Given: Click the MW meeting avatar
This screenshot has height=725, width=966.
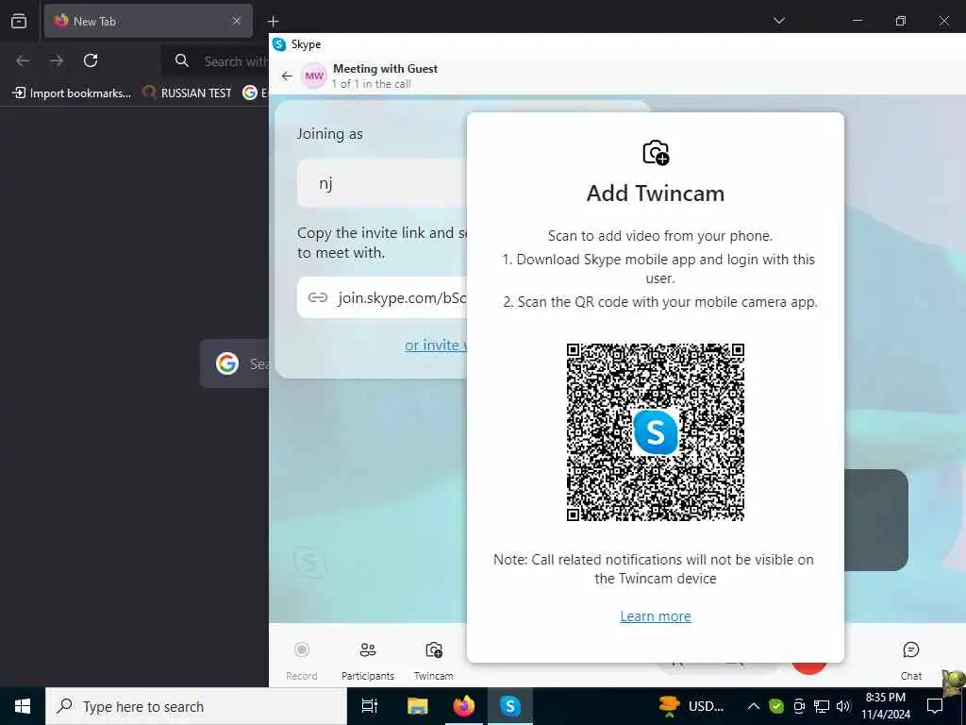Looking at the screenshot, I should click(314, 76).
